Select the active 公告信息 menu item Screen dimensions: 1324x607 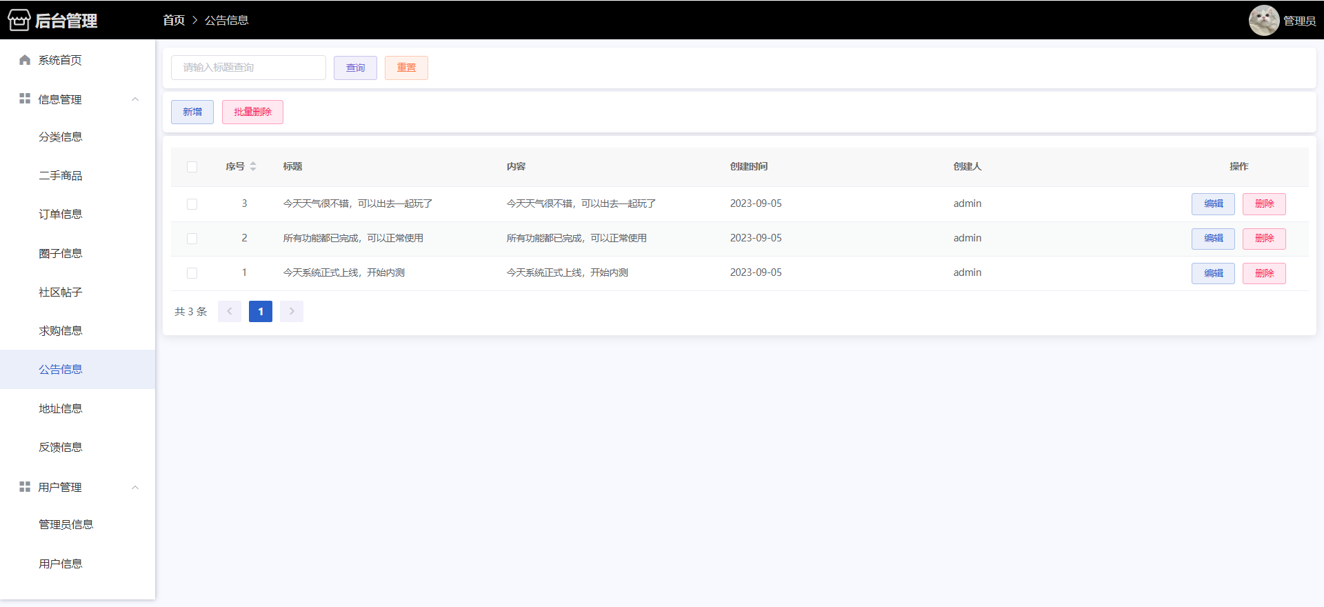coord(77,369)
